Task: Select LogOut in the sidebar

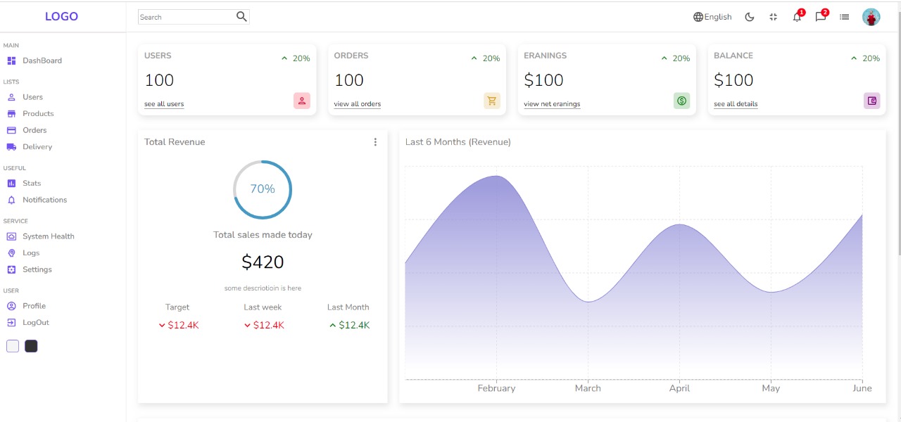Action: 36,323
